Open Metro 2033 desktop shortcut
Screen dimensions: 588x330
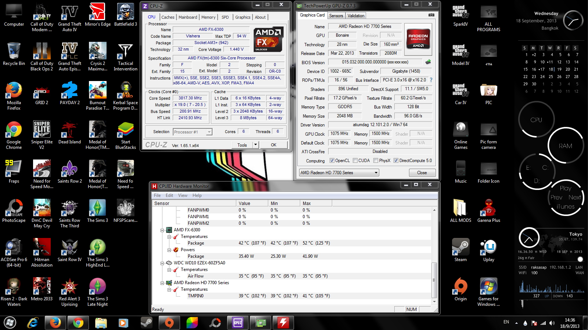42,290
